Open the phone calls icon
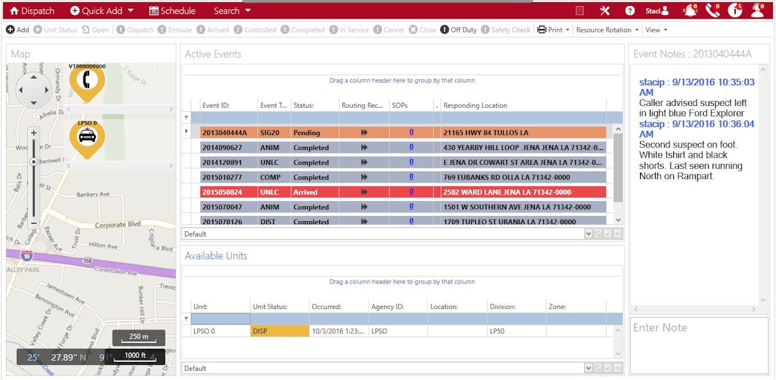The width and height of the screenshot is (776, 380). (x=711, y=9)
